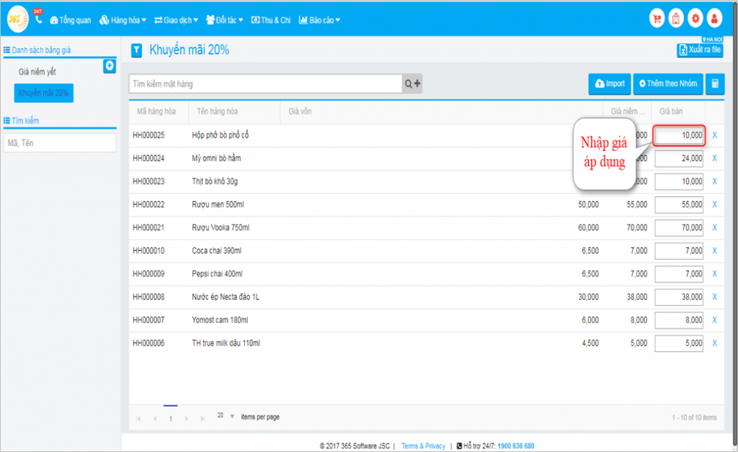The height and width of the screenshot is (452, 738).
Task: Open the 24/7 phone support icon
Action: 39,18
